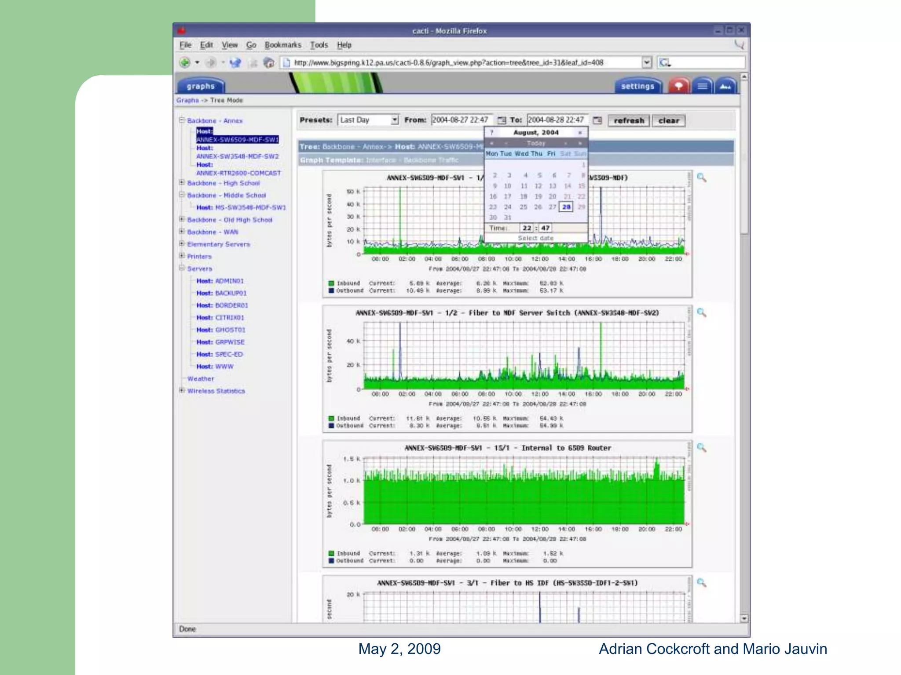Click the 15/1 Internal to 6509 Router graph
Viewport: 901px width, 675px height.
[x=507, y=504]
